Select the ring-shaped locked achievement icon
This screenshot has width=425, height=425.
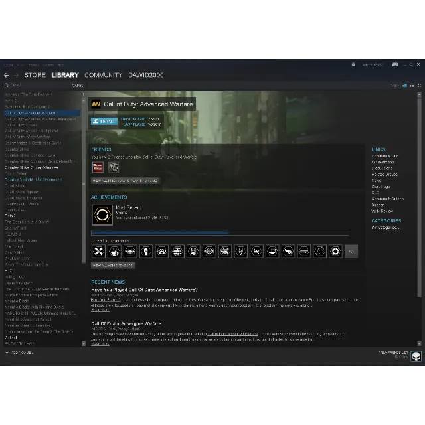click(x=335, y=251)
